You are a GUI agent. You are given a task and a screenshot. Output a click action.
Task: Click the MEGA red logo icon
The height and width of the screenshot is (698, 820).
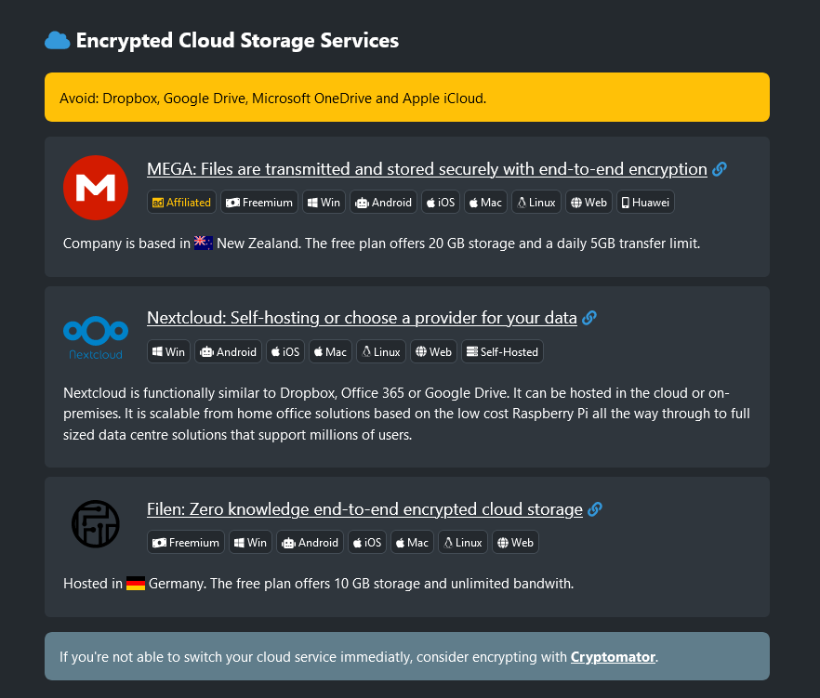pos(96,188)
